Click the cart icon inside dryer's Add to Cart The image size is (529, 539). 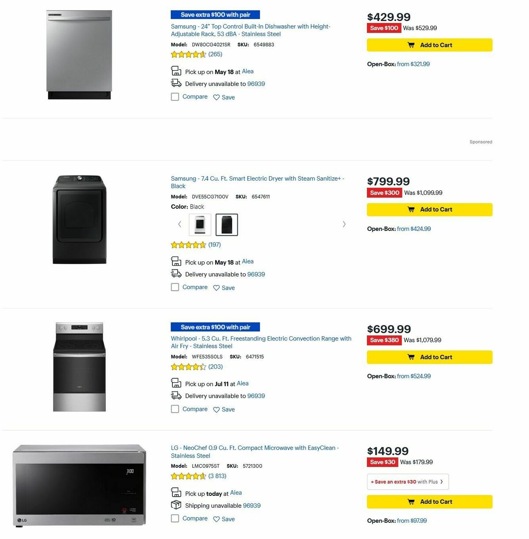[411, 209]
